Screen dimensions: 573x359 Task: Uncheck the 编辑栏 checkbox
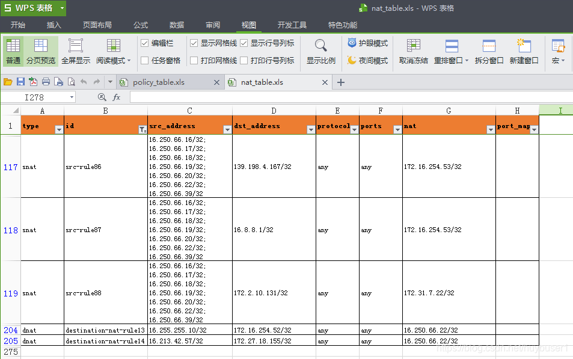click(145, 43)
